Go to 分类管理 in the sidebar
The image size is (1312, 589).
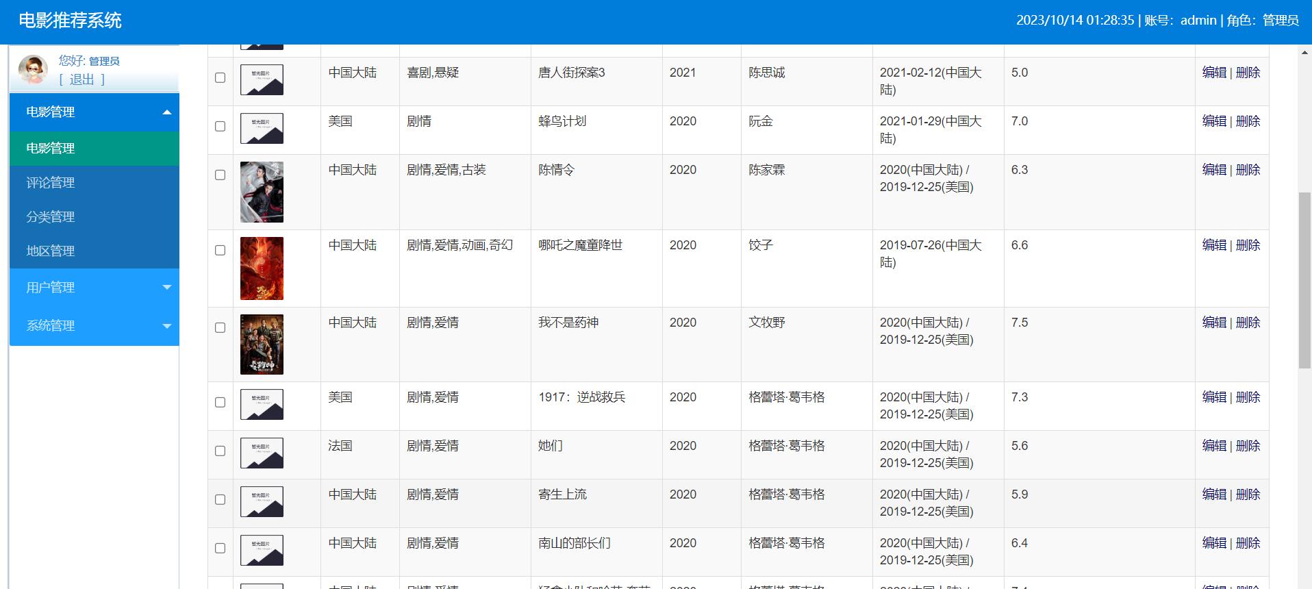pos(94,217)
